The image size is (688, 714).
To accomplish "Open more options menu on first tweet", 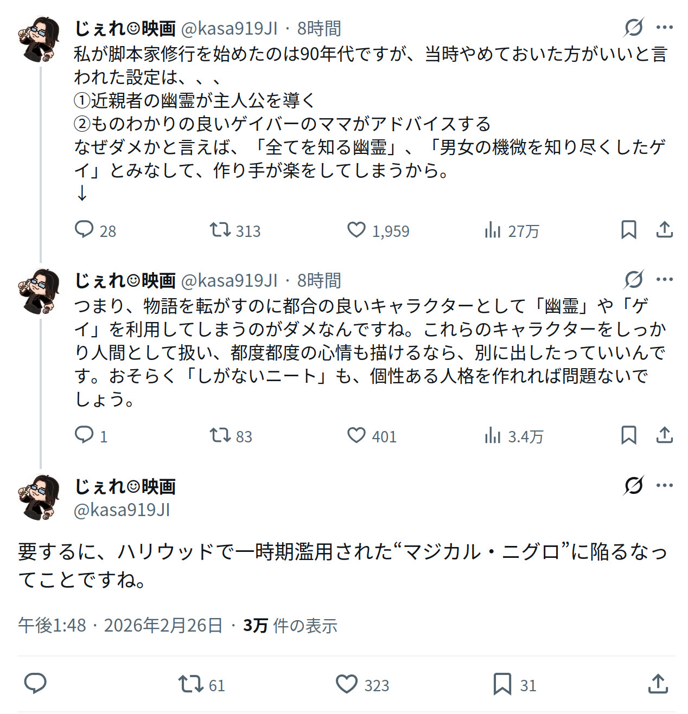I will [664, 27].
